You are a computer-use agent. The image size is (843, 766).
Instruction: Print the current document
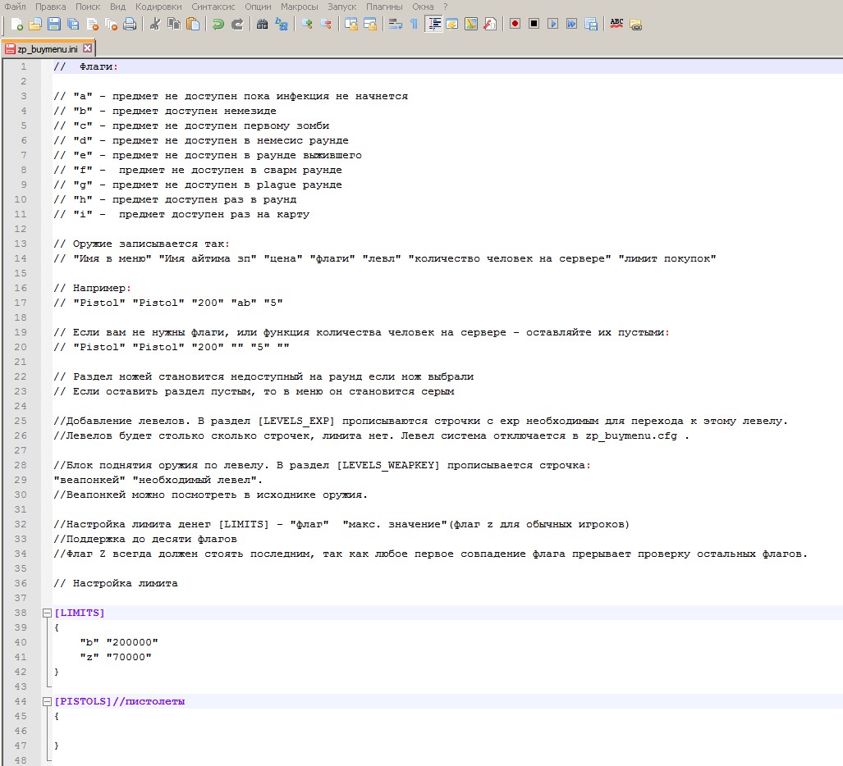(131, 24)
